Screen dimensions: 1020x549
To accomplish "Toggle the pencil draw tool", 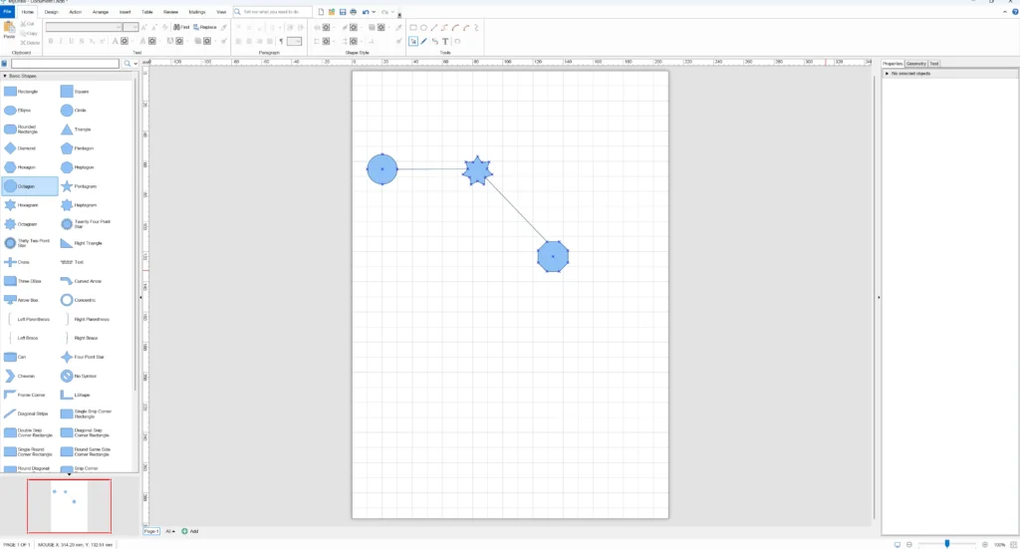I will pyautogui.click(x=424, y=41).
